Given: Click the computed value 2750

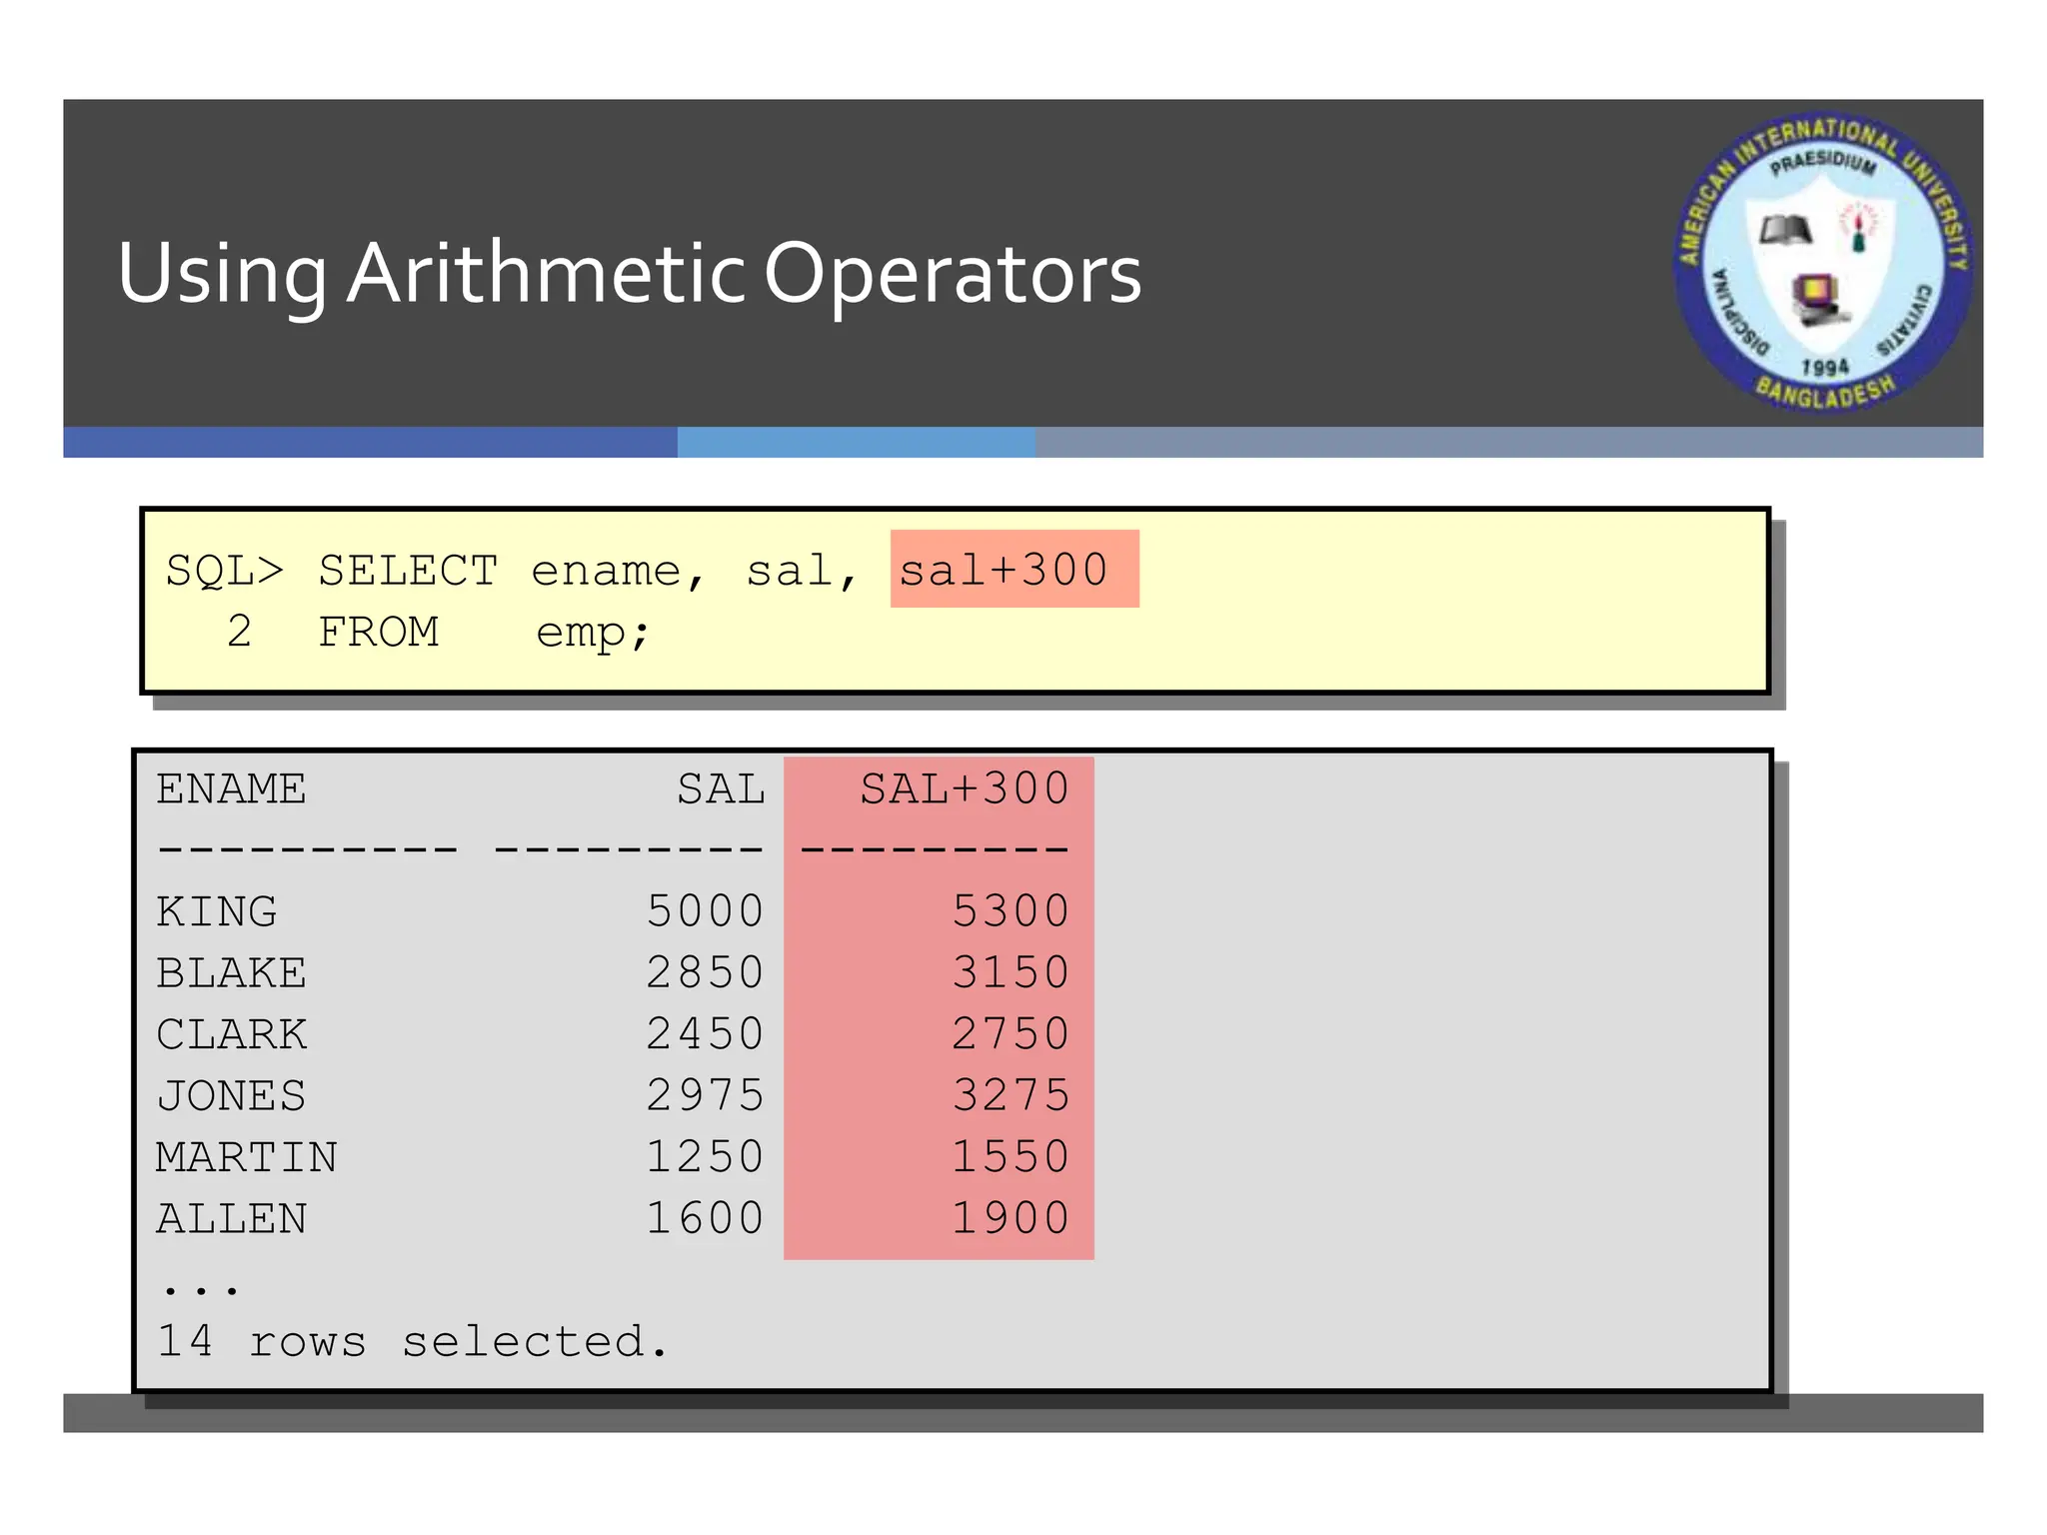Looking at the screenshot, I should (1011, 1034).
